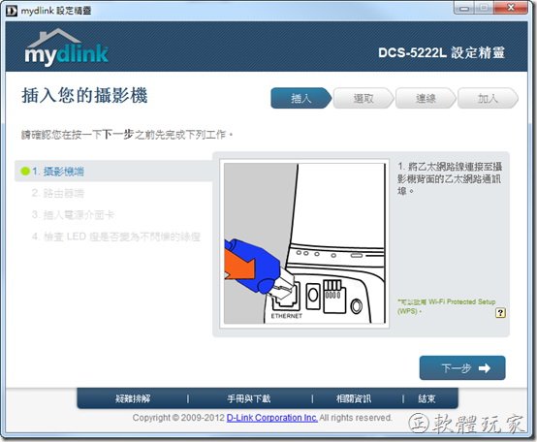Click the green bullet beside 攝影機端

[25, 172]
